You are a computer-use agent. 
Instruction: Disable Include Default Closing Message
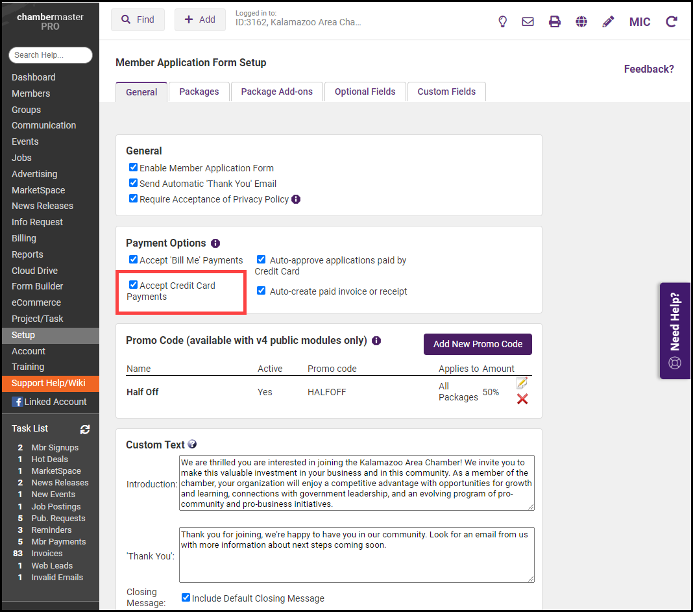[186, 598]
